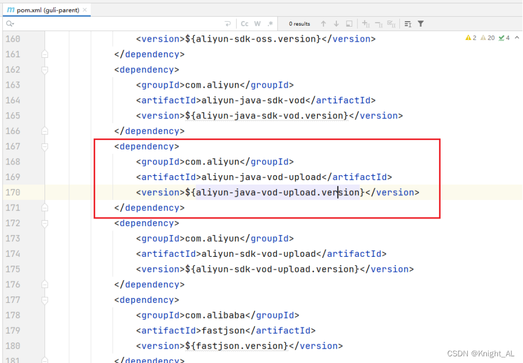Click line number 165 in gutter
523x363 pixels.
tap(13, 116)
